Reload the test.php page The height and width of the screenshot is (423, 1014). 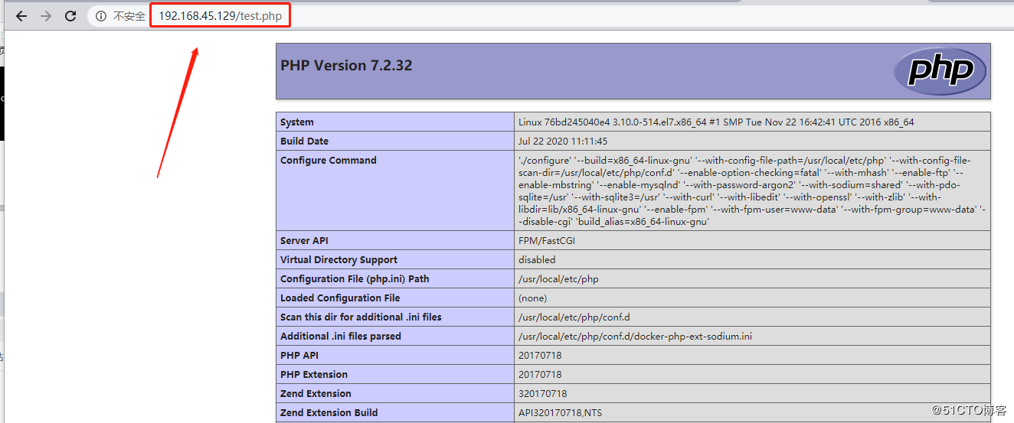(x=70, y=16)
